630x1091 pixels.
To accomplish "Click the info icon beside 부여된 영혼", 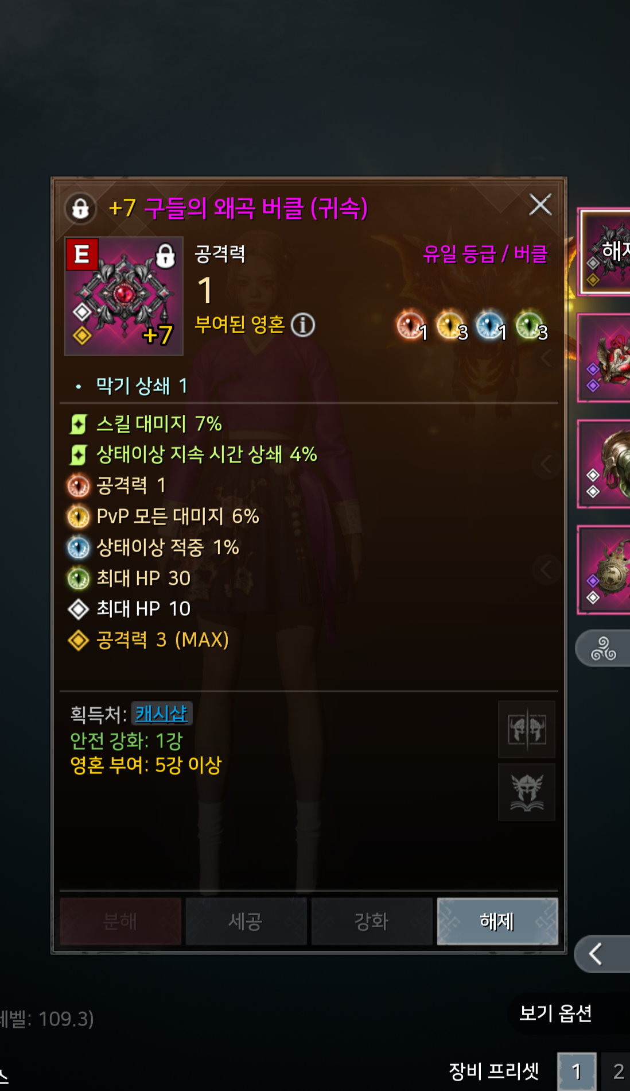I will pyautogui.click(x=303, y=325).
